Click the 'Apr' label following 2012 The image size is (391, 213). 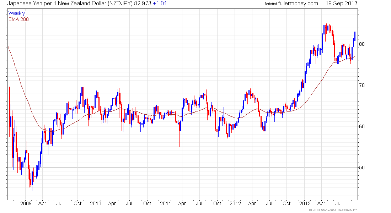pos(252,204)
